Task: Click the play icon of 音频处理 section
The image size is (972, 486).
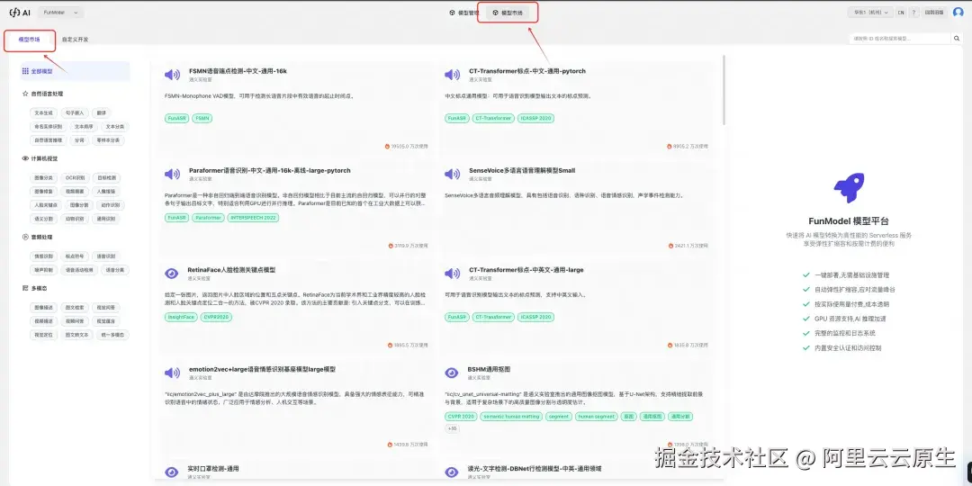Action: 25,237
